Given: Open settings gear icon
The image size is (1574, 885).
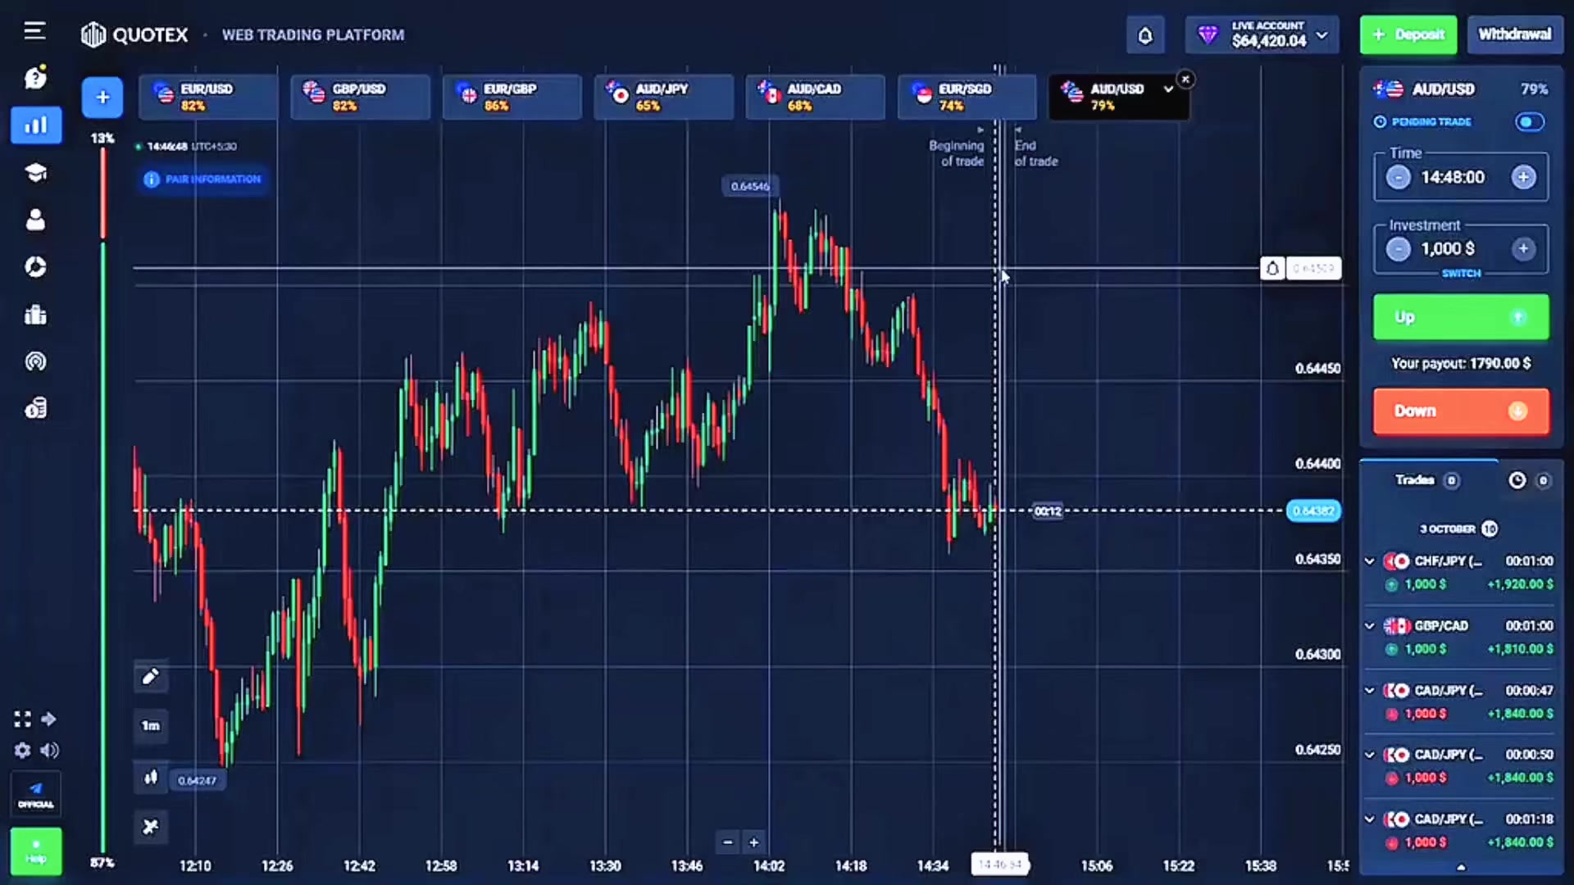Looking at the screenshot, I should point(22,751).
